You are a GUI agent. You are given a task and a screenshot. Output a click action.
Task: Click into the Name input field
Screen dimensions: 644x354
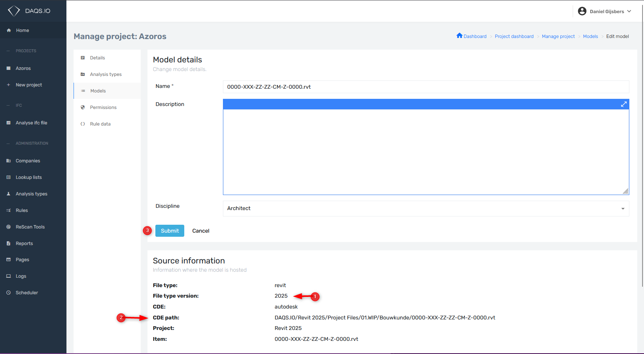[426, 87]
